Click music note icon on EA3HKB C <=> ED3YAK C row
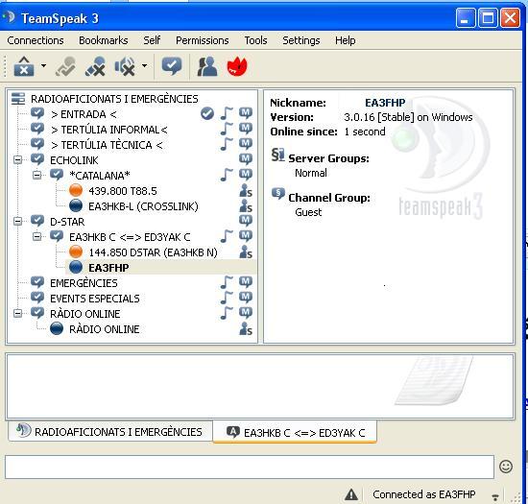 [227, 236]
